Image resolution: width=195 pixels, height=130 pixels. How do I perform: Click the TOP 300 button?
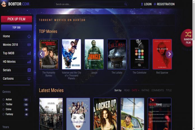pos(17,27)
